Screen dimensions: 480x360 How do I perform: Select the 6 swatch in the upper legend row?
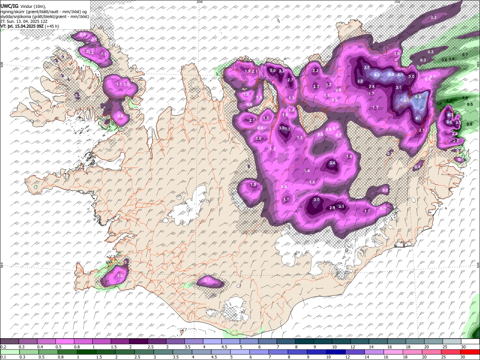(x=267, y=342)
